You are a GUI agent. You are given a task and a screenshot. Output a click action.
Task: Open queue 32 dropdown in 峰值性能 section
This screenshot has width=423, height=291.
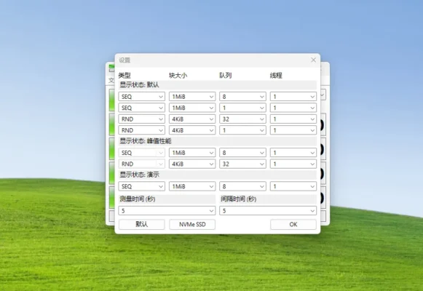[x=242, y=164]
